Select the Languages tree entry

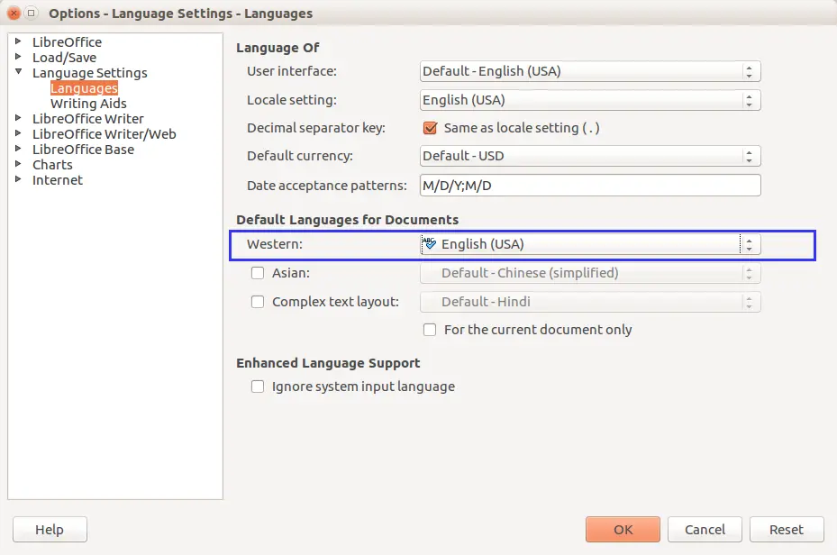84,88
